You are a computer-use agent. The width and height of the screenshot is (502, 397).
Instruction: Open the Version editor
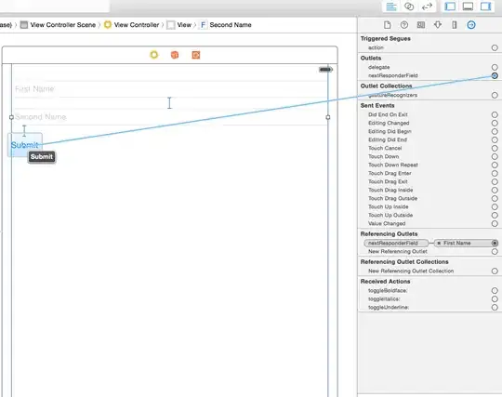pos(427,7)
